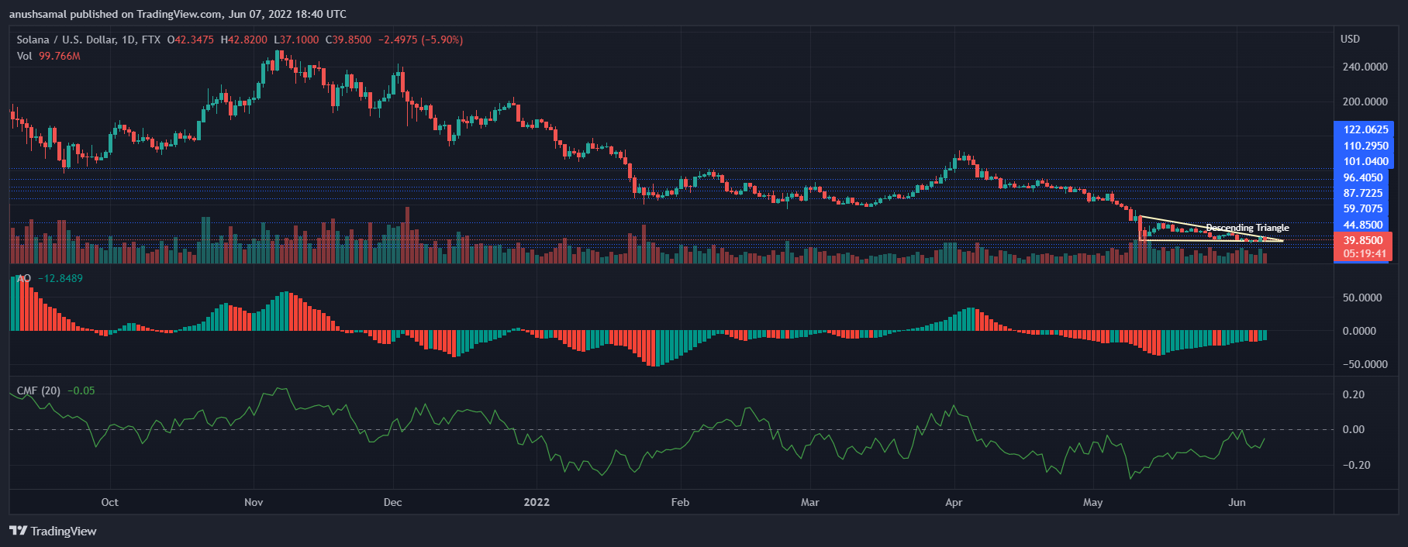Select the Descending Triangle annotation label

point(1247,228)
